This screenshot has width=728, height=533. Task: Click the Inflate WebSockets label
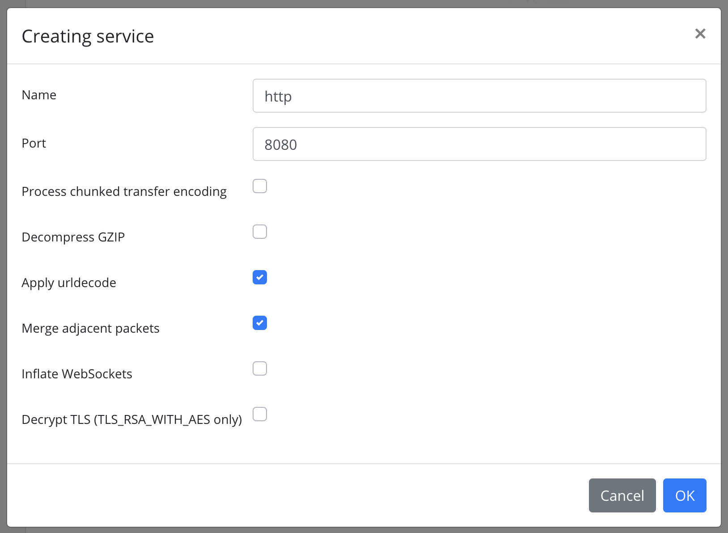coord(77,373)
